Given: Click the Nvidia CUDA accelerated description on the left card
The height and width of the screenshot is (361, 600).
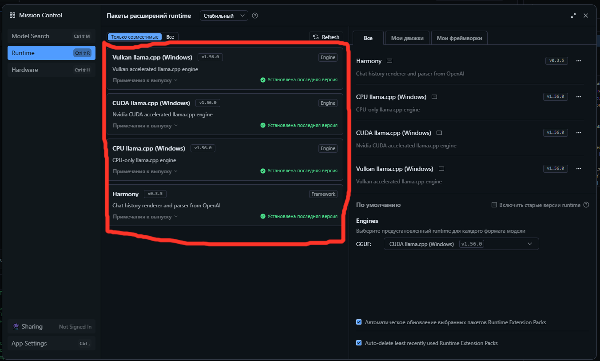Looking at the screenshot, I should point(163,115).
